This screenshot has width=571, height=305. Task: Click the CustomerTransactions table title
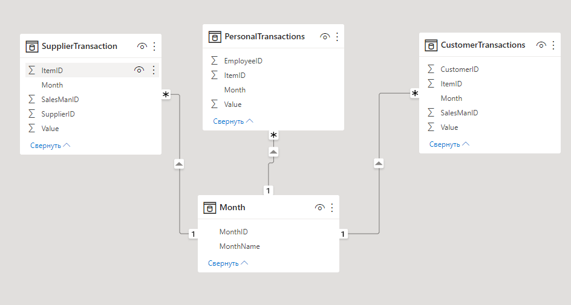click(x=483, y=45)
